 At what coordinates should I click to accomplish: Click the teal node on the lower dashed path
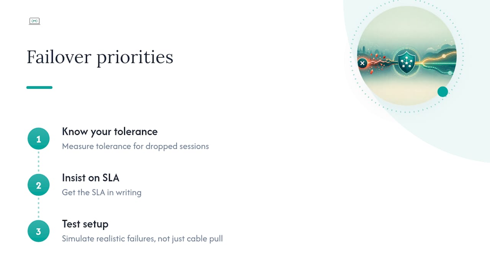450,73
